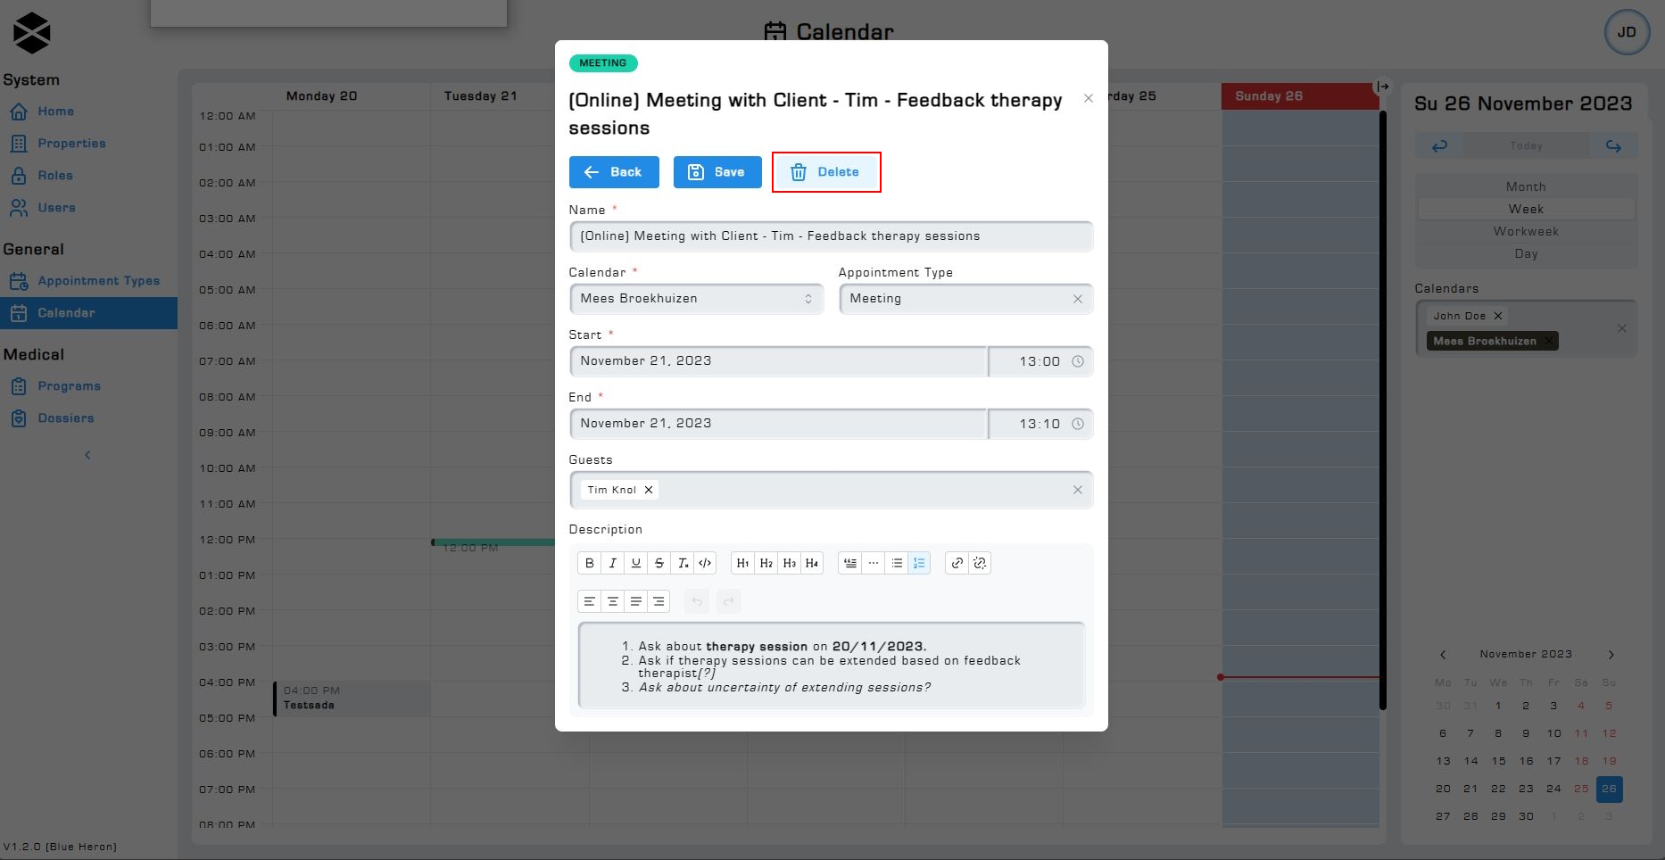Remove guest Tim Knol

649,490
